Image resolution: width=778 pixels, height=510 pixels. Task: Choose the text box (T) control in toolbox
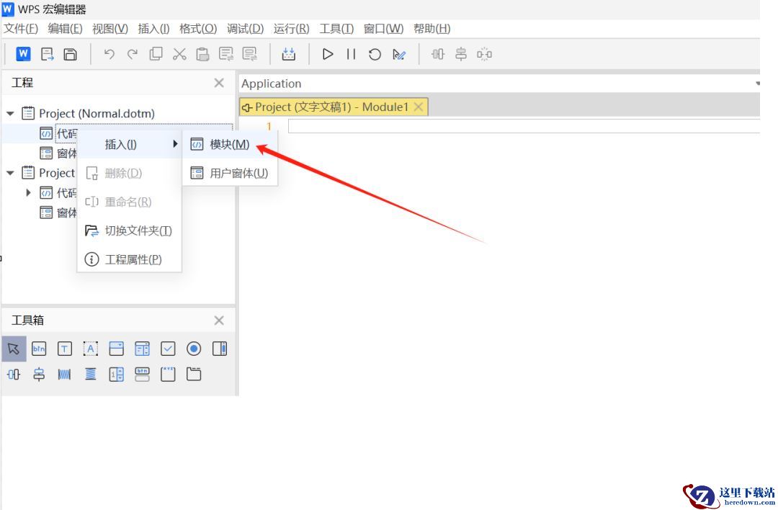(65, 349)
